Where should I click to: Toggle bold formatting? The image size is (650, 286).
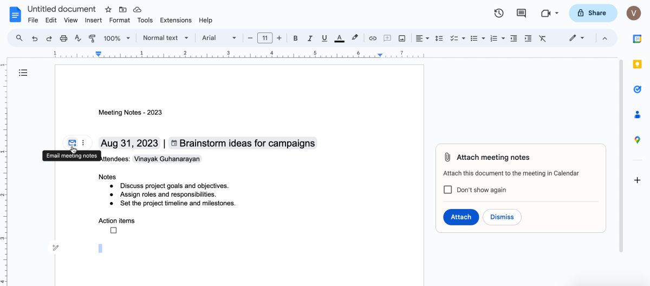coord(295,38)
